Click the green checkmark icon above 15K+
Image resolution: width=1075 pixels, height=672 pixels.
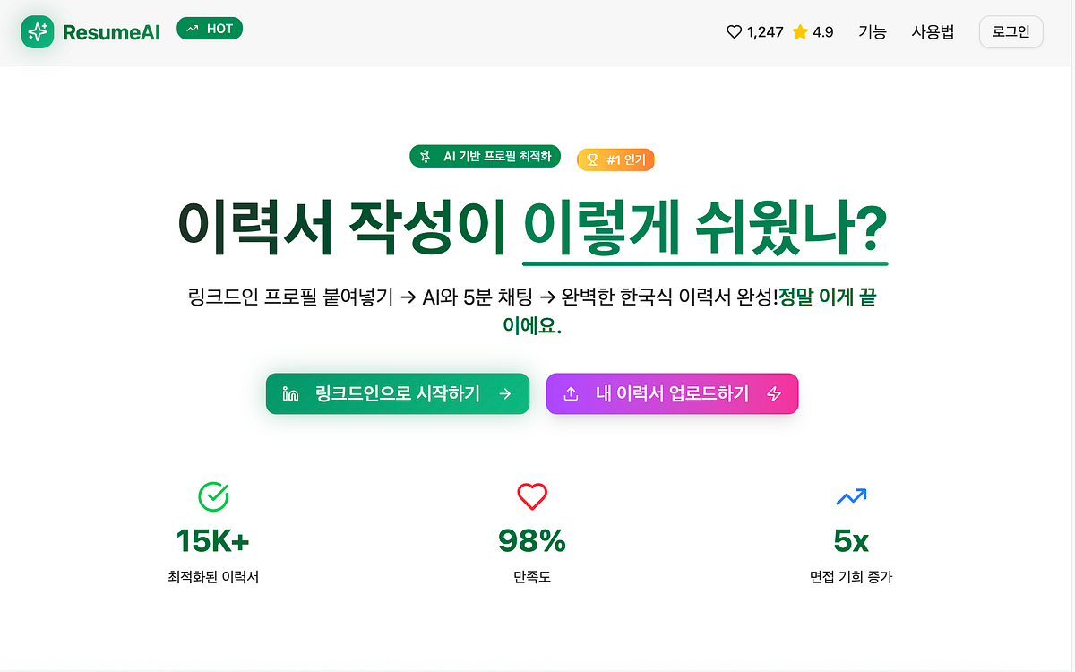click(x=212, y=495)
